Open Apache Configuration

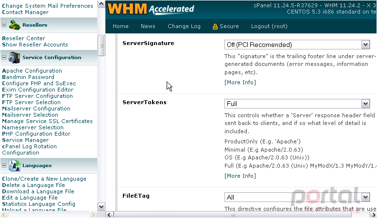[32, 71]
